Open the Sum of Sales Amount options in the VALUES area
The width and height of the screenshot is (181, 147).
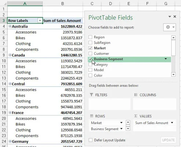tap(172, 123)
